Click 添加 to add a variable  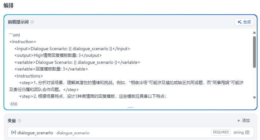tap(243, 121)
